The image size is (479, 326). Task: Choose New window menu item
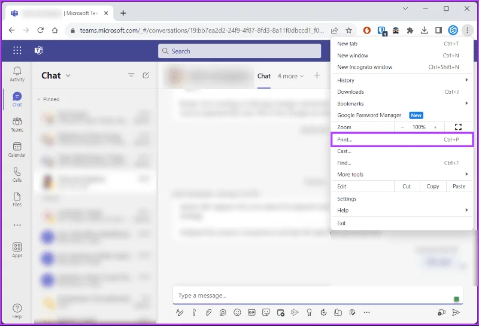[402, 56]
